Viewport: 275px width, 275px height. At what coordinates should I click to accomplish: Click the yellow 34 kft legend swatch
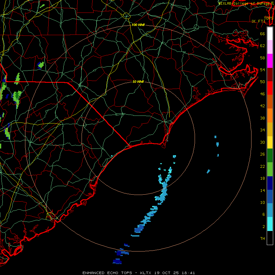270,142
